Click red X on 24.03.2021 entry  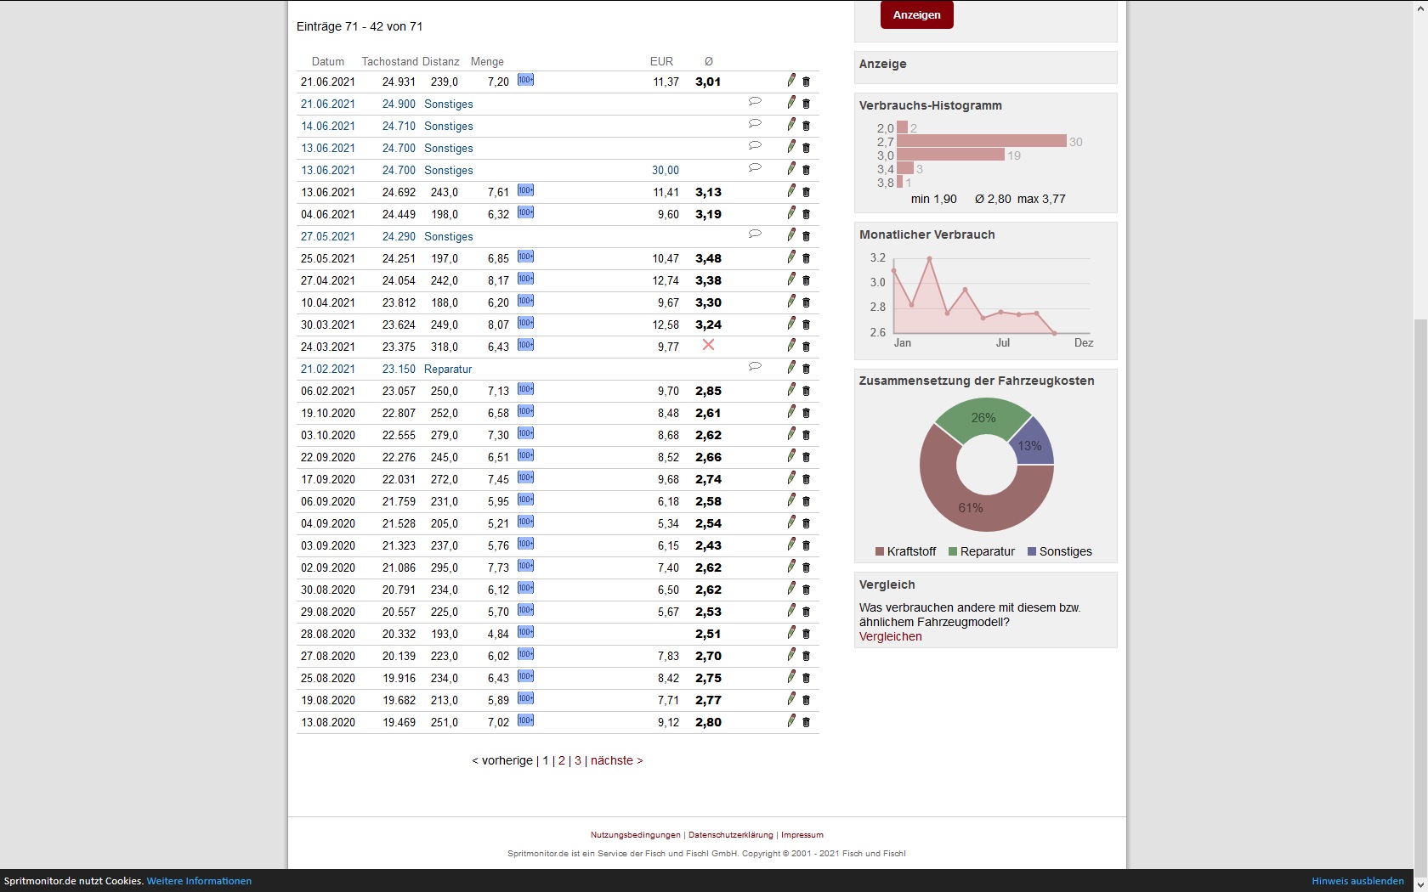pos(708,345)
